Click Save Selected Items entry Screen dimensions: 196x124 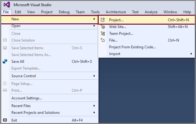[49, 48]
